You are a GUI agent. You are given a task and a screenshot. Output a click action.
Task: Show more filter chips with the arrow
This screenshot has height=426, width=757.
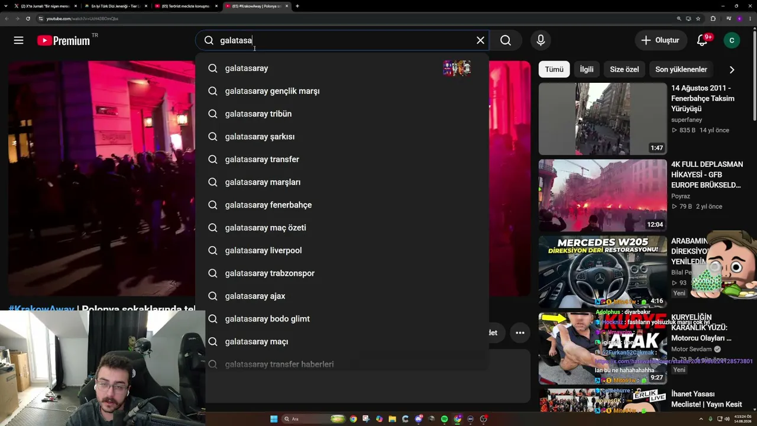tap(732, 69)
